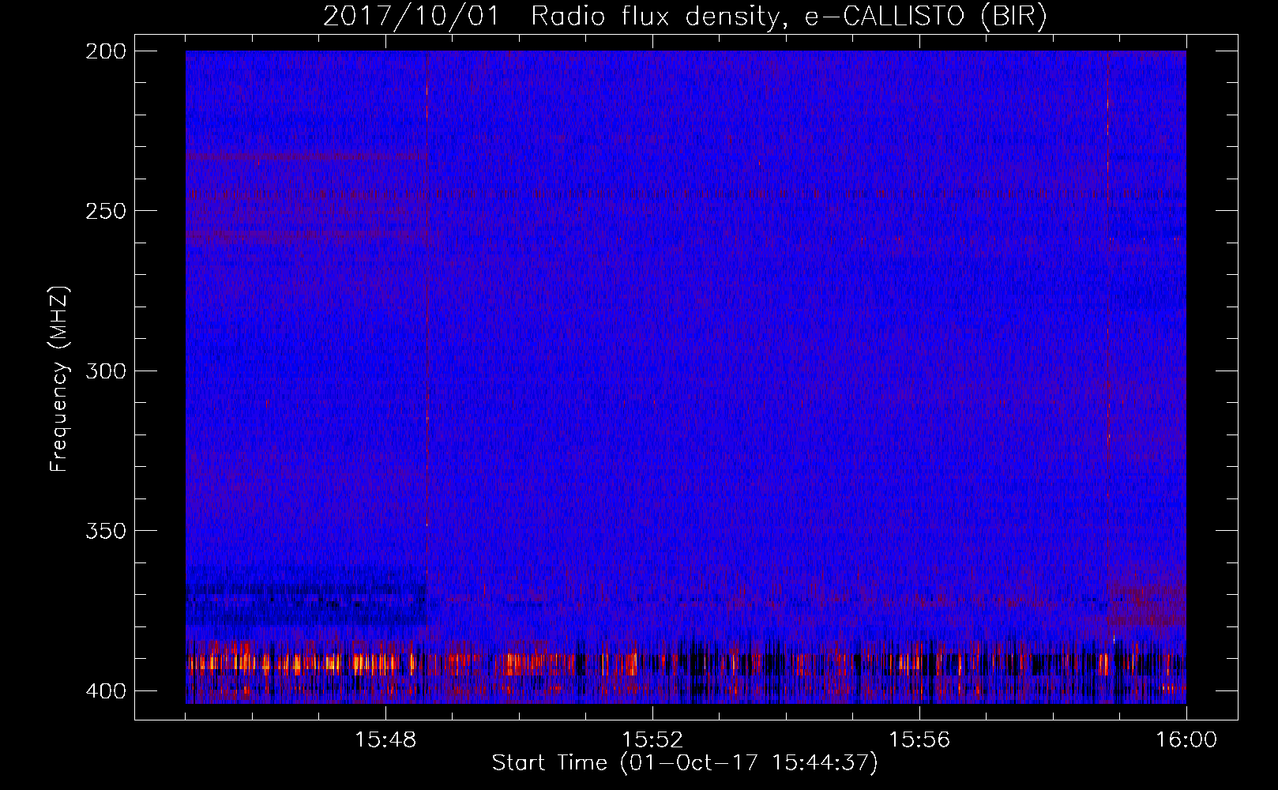Screen dimensions: 1278x790
Task: Click the '16:00' time tick label
Action: 1186,740
